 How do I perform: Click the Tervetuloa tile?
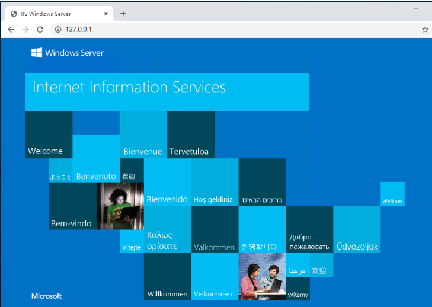coord(191,135)
